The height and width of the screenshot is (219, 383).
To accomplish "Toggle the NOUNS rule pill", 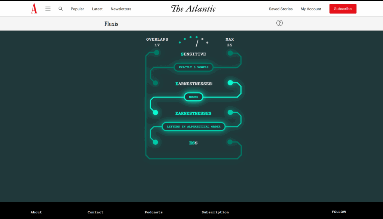I will point(193,97).
